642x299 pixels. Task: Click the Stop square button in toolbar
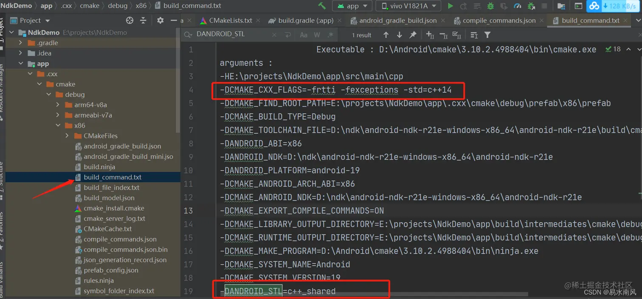(544, 6)
